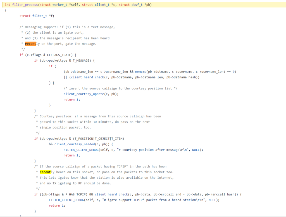Viewport: 286px width, 217px height.
Task: Click client_t in the function signature
Action: click(102, 5)
